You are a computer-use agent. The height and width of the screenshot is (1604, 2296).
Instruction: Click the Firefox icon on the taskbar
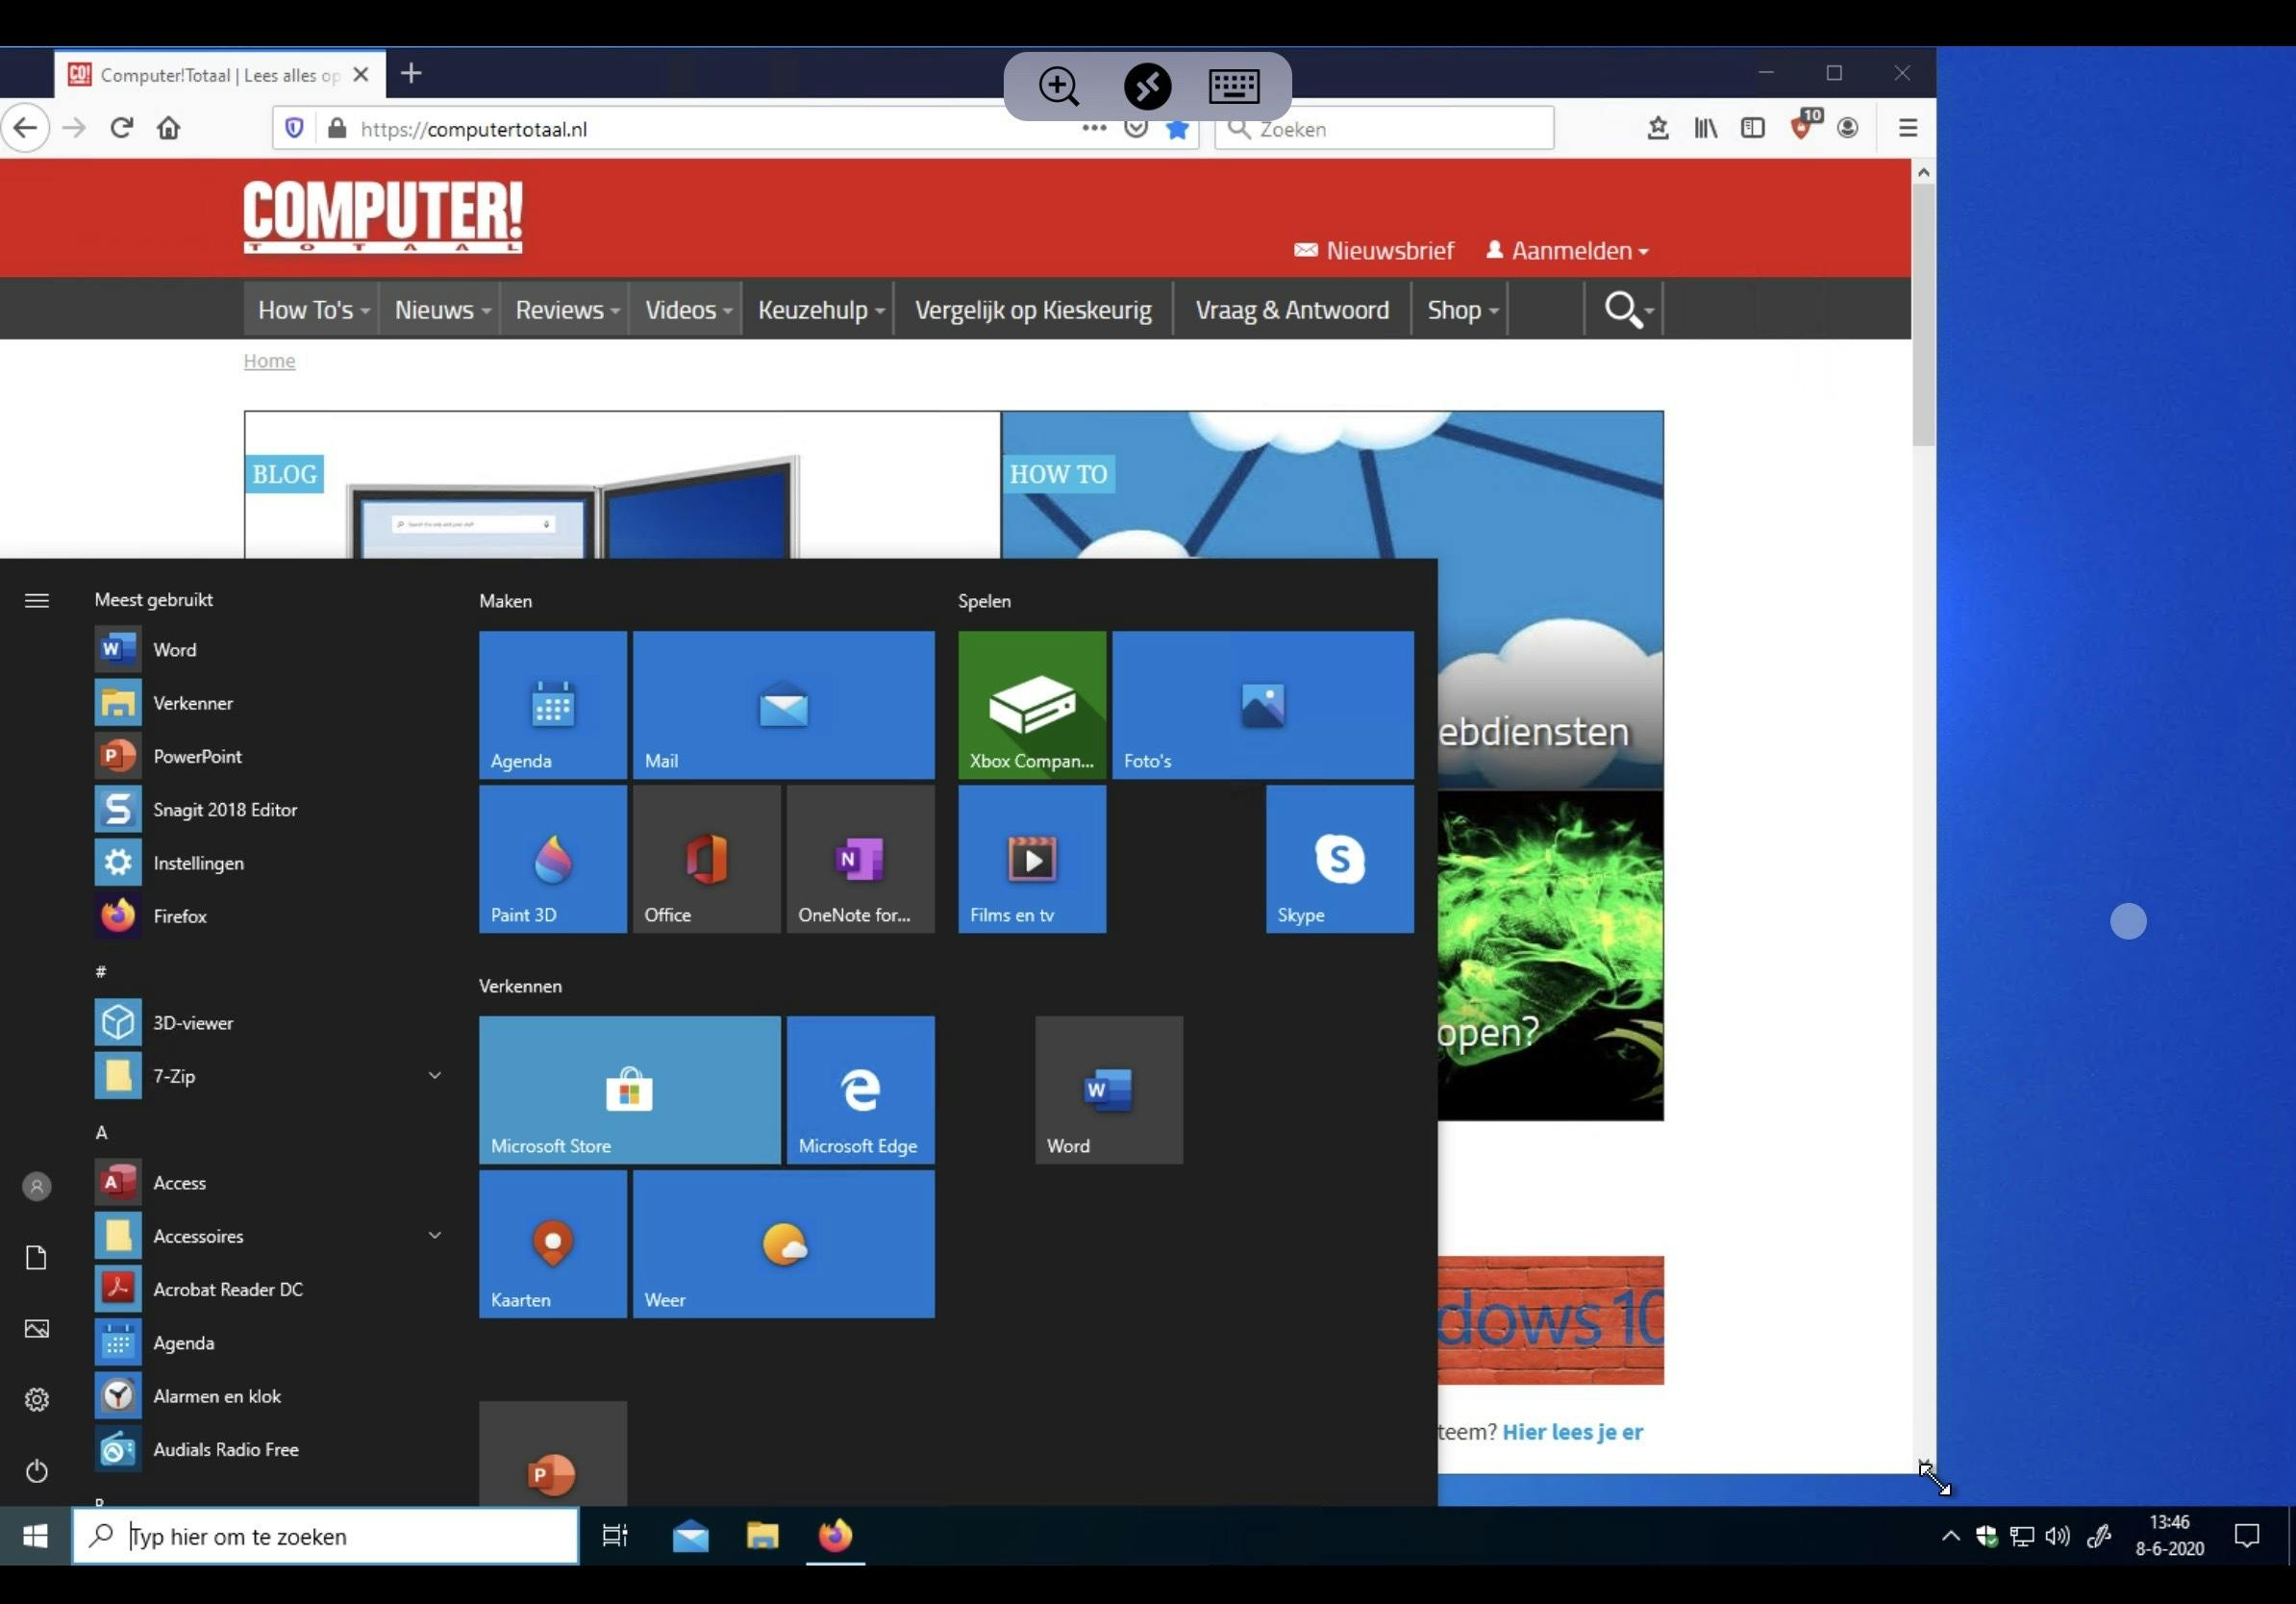click(836, 1536)
